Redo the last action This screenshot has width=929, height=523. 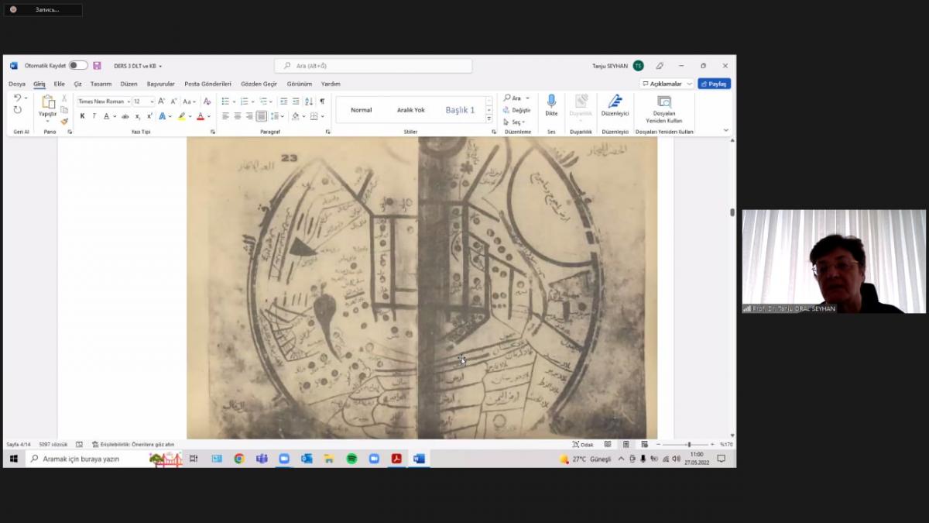click(17, 110)
